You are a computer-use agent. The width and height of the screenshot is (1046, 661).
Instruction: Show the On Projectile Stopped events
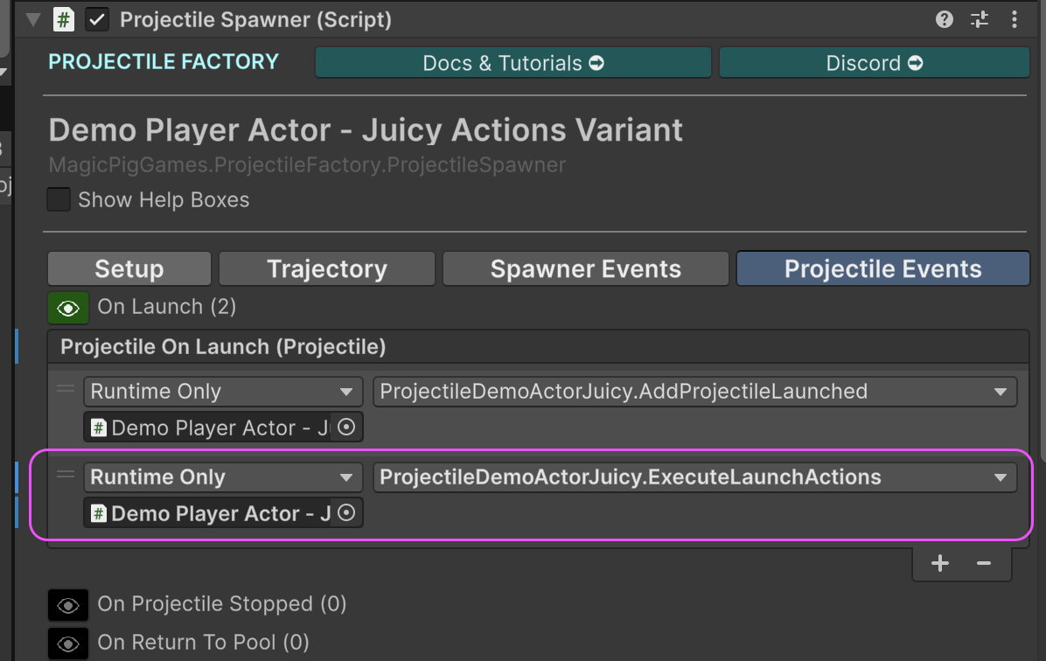pos(68,605)
